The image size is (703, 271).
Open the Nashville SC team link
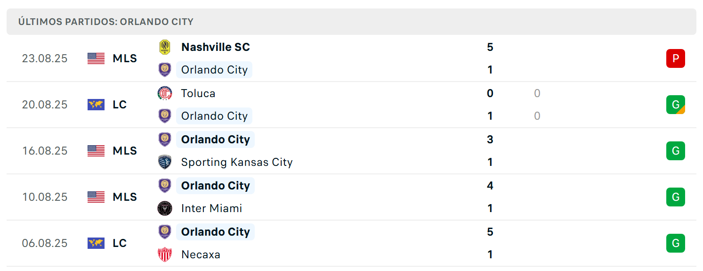(x=216, y=47)
